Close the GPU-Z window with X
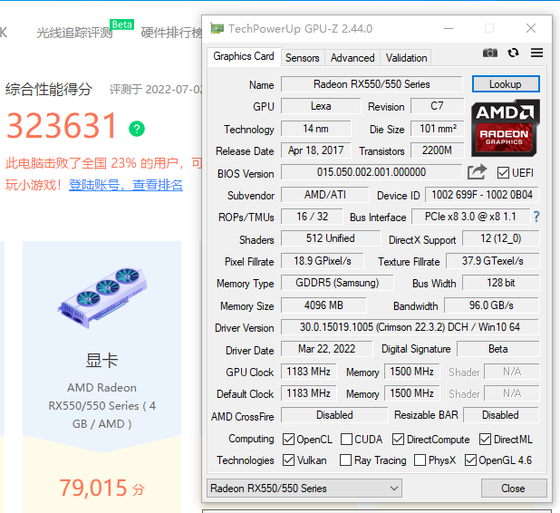 tap(531, 28)
